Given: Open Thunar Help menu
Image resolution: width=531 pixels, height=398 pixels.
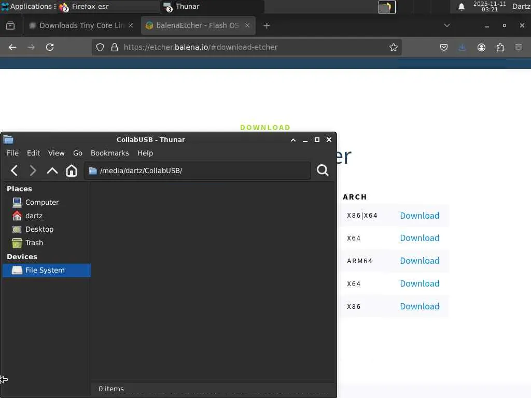Looking at the screenshot, I should click(x=145, y=153).
